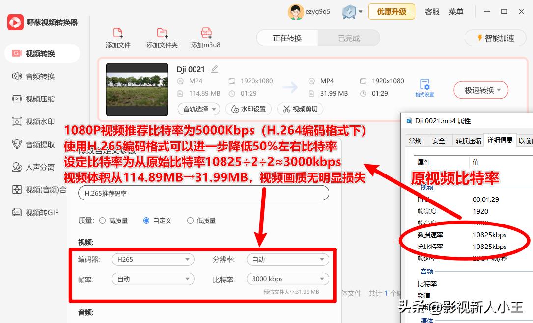The width and height of the screenshot is (533, 323).
Task: Click Watermark Settings (水印设置) button
Action: 249,109
